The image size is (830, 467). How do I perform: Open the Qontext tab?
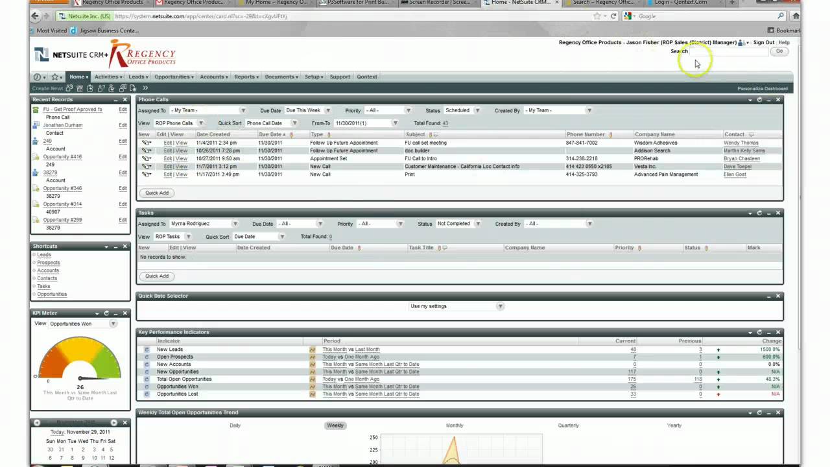click(x=366, y=77)
